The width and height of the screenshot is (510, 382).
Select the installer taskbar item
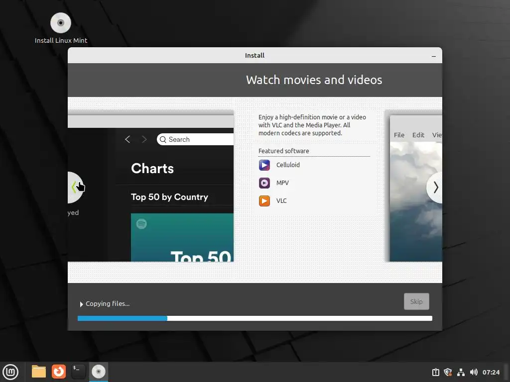tap(98, 372)
